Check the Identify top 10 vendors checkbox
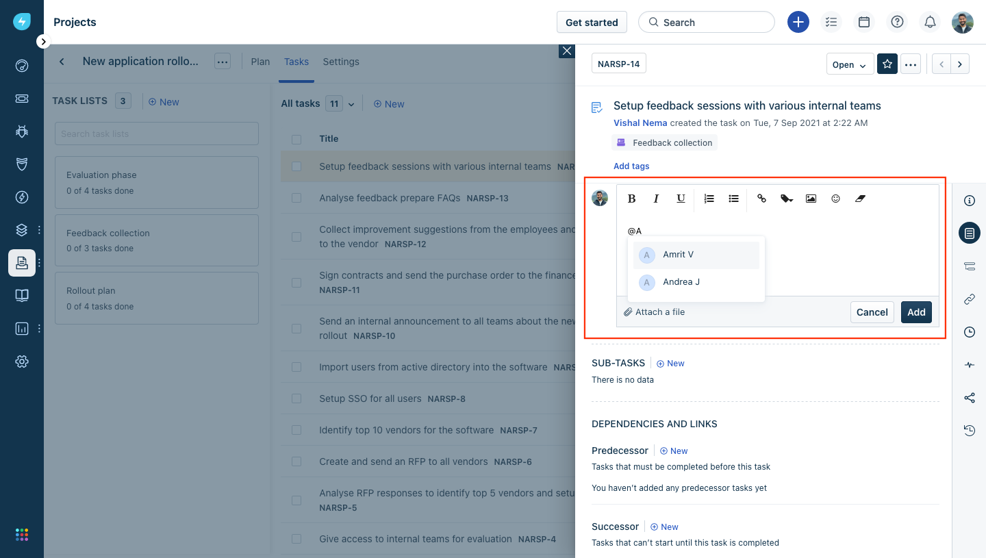 [296, 430]
